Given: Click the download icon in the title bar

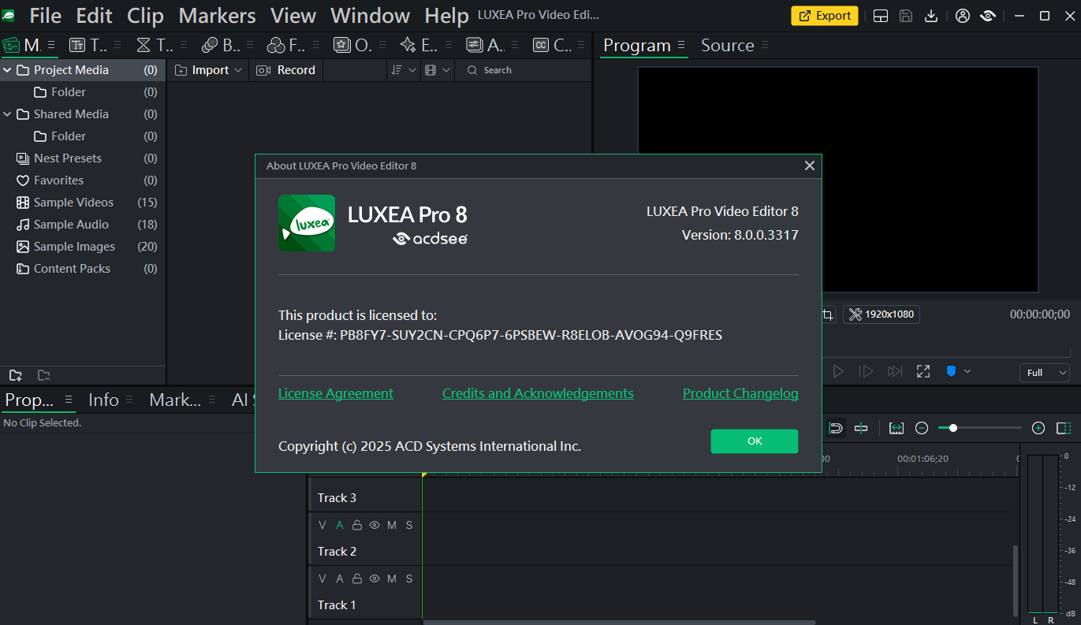Looking at the screenshot, I should tap(931, 16).
